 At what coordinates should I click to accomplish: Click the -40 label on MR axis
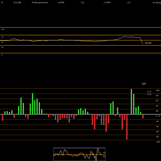coord(157,127)
